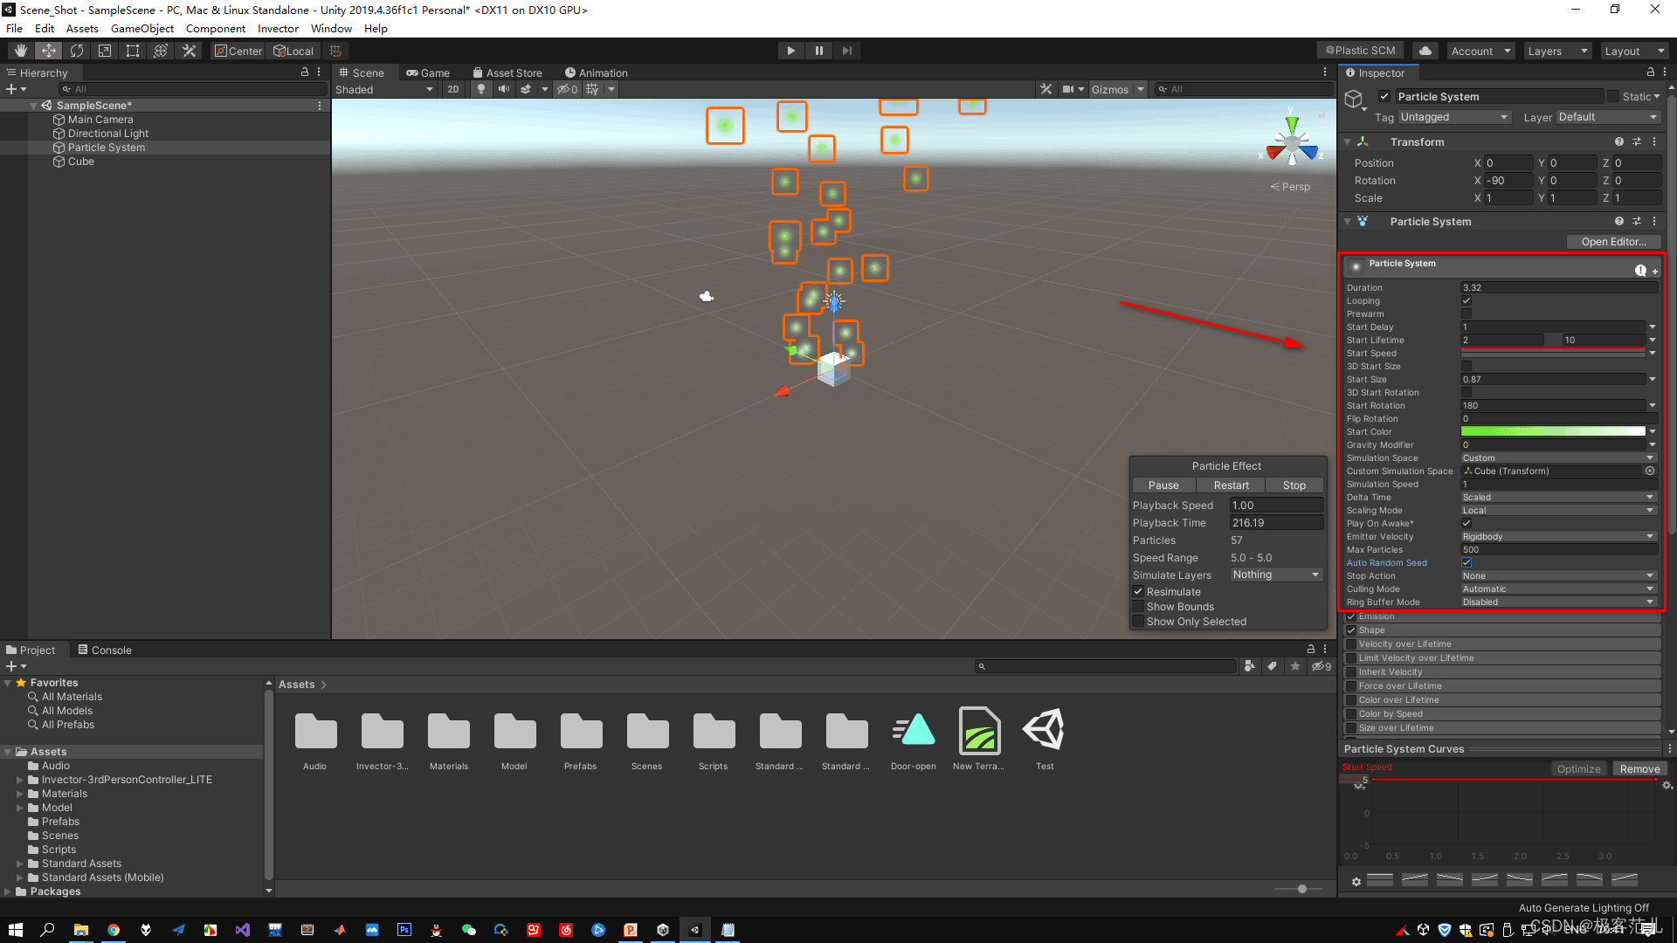Select the Hand tool in the toolbar
Image resolution: width=1677 pixels, height=943 pixels.
[x=21, y=51]
